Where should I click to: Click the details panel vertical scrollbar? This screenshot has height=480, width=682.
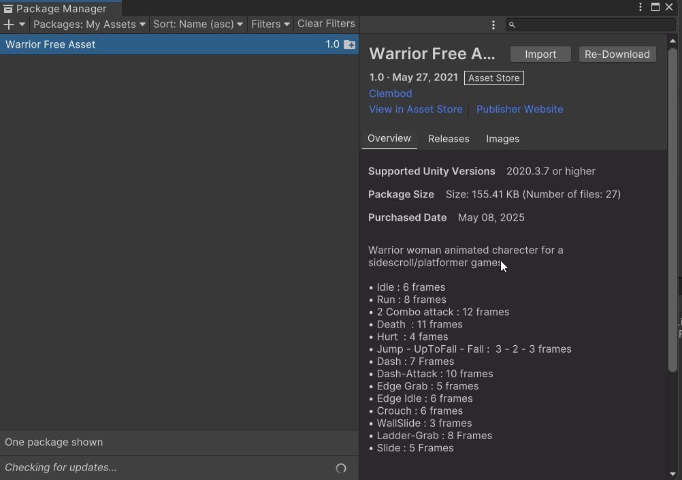click(x=673, y=209)
